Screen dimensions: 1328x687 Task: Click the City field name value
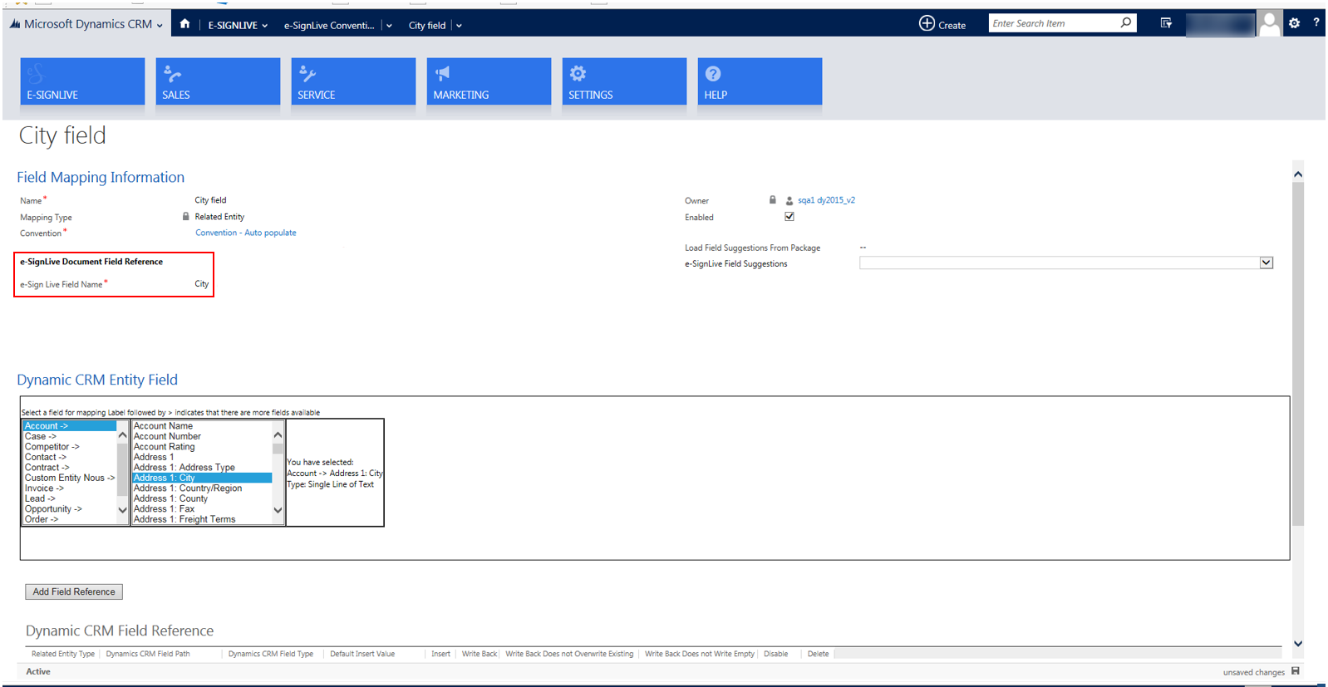tap(210, 200)
